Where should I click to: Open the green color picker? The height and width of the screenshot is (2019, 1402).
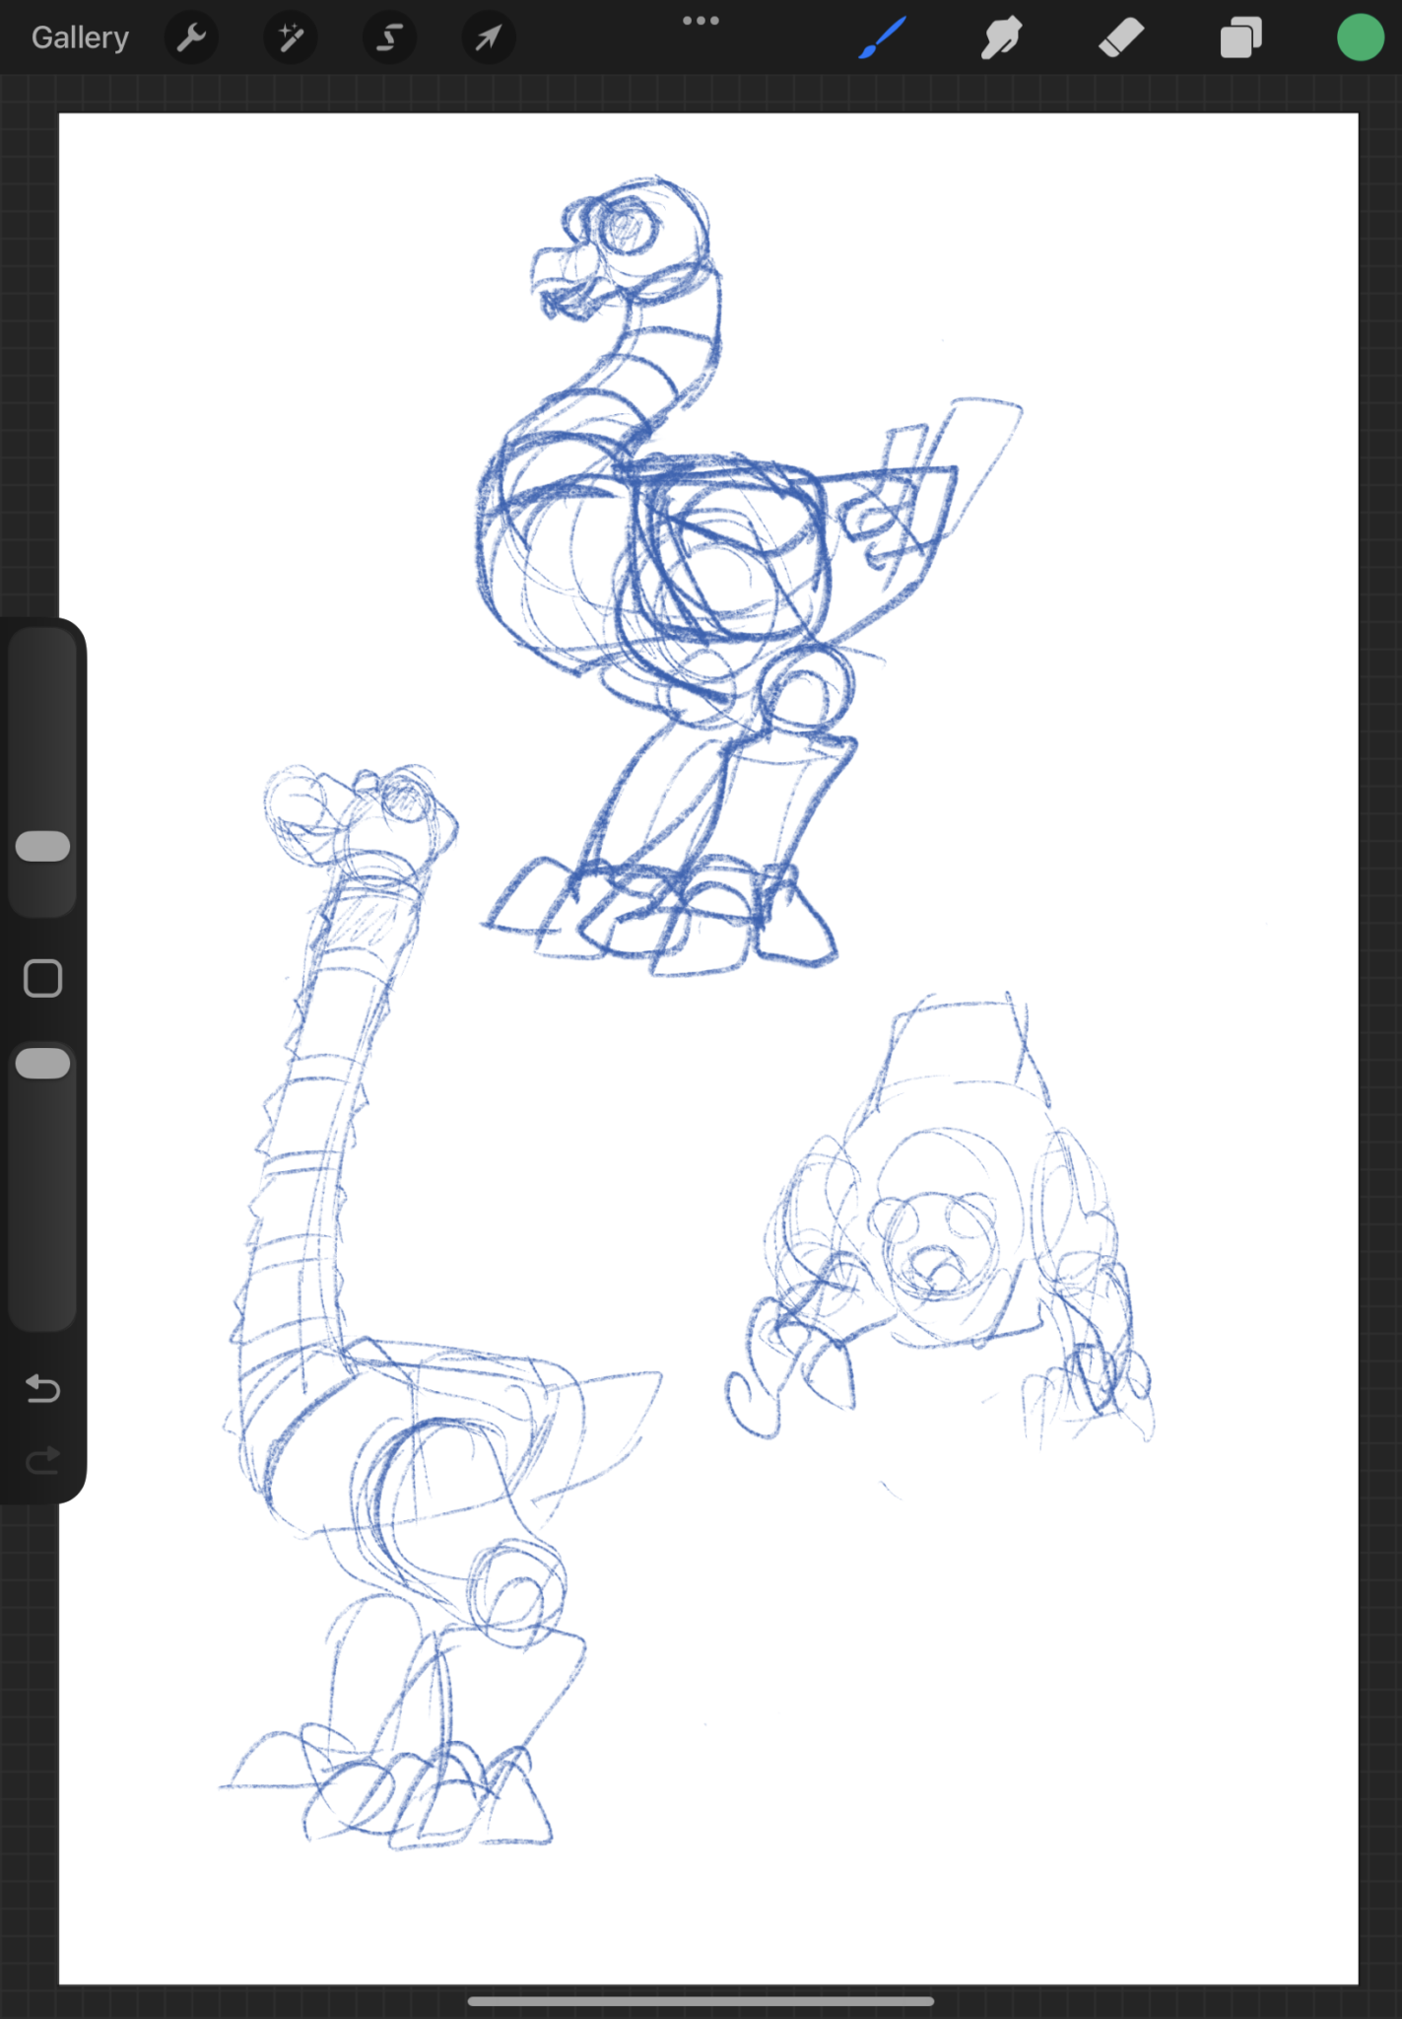coord(1361,38)
